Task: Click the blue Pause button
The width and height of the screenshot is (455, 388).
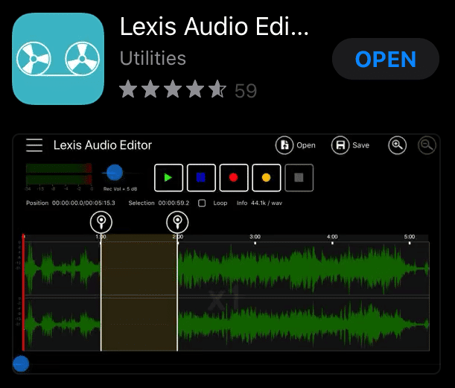Action: 201,177
